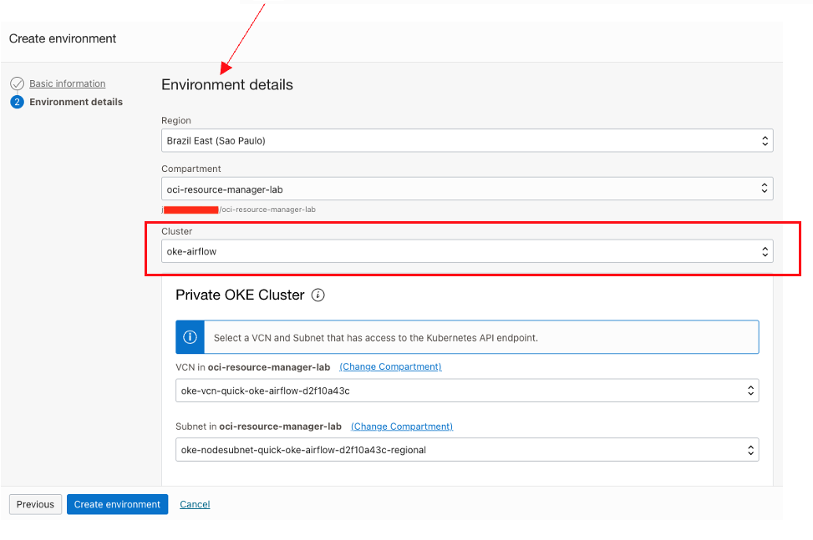Cancel the environment creation
The image size is (813, 540).
coord(195,504)
